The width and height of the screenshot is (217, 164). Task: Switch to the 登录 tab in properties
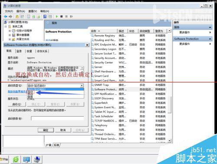click(19, 51)
